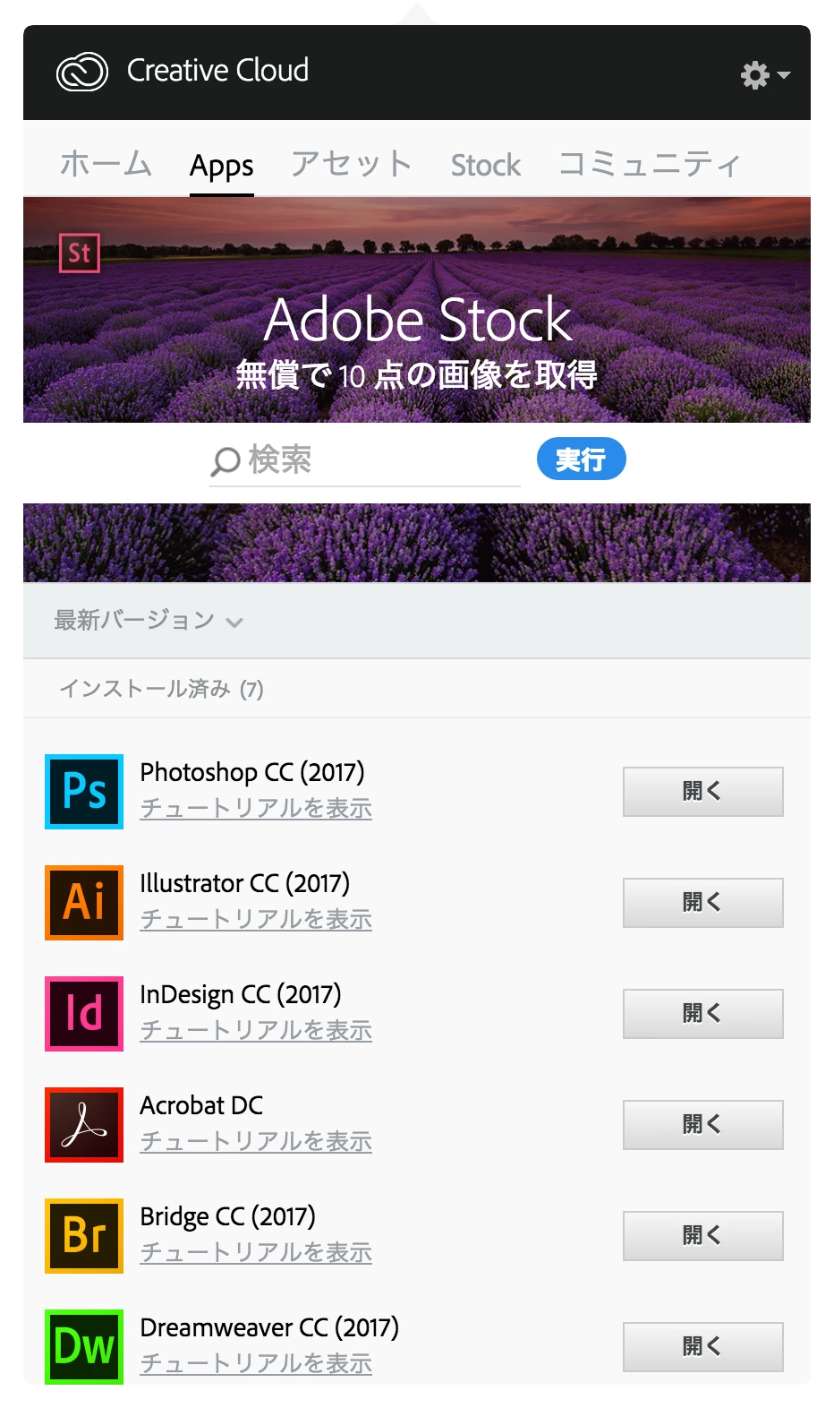Show tutorials link under Dreamweaver CC
834x1408 pixels.
[256, 1364]
